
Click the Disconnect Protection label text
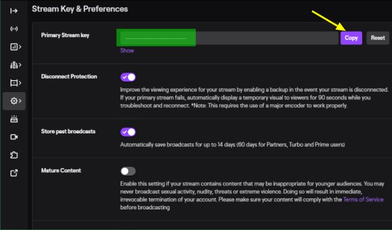pos(69,77)
